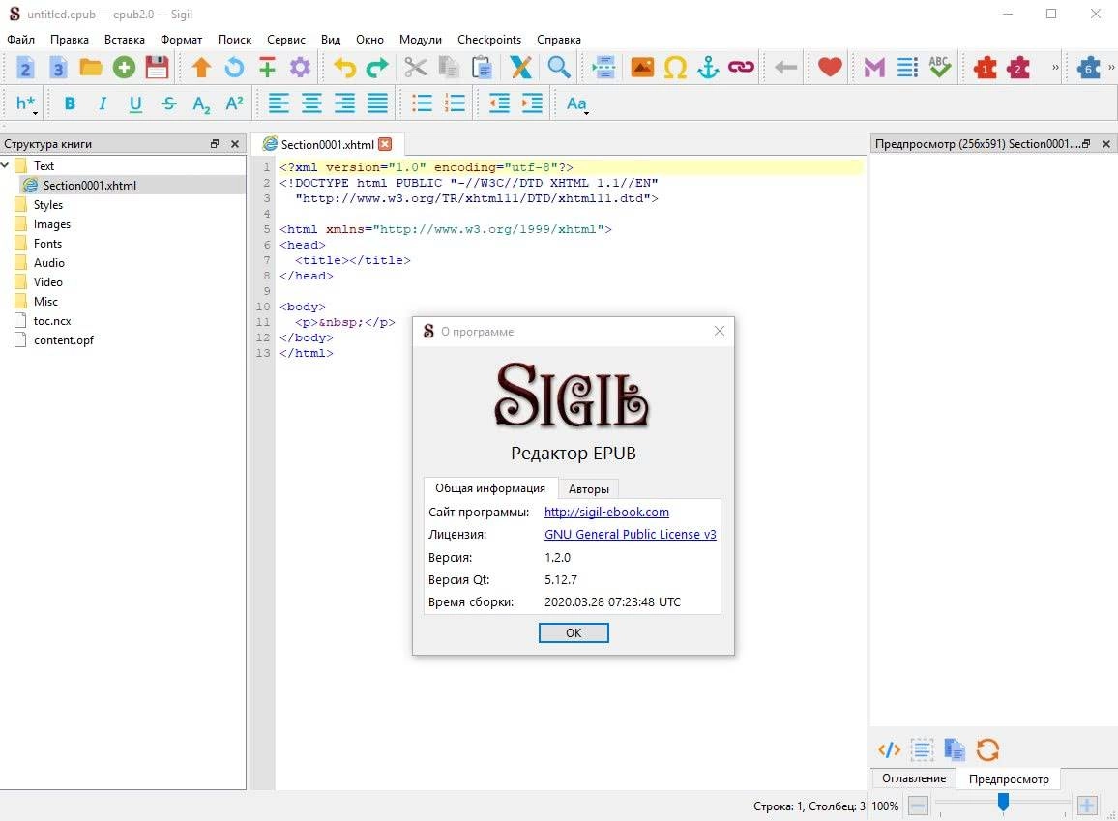Click the red heart donate icon

(x=830, y=68)
